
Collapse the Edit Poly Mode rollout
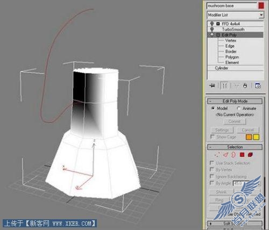pos(235,101)
